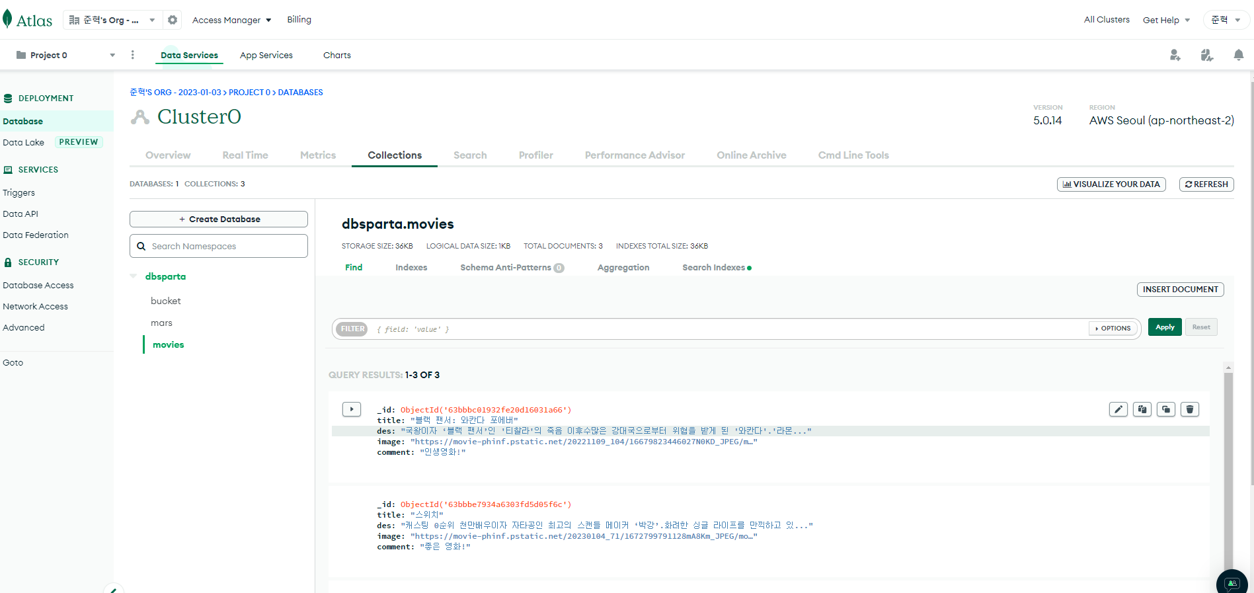
Task: Select the bucket collection
Action: click(165, 301)
